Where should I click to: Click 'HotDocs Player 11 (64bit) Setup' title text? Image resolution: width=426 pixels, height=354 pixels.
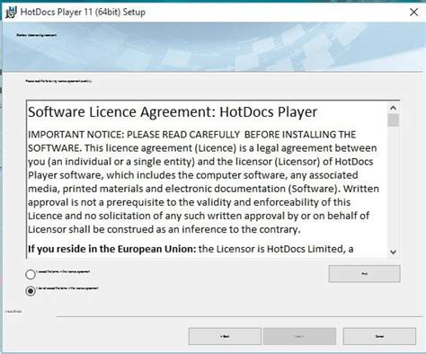click(x=83, y=13)
